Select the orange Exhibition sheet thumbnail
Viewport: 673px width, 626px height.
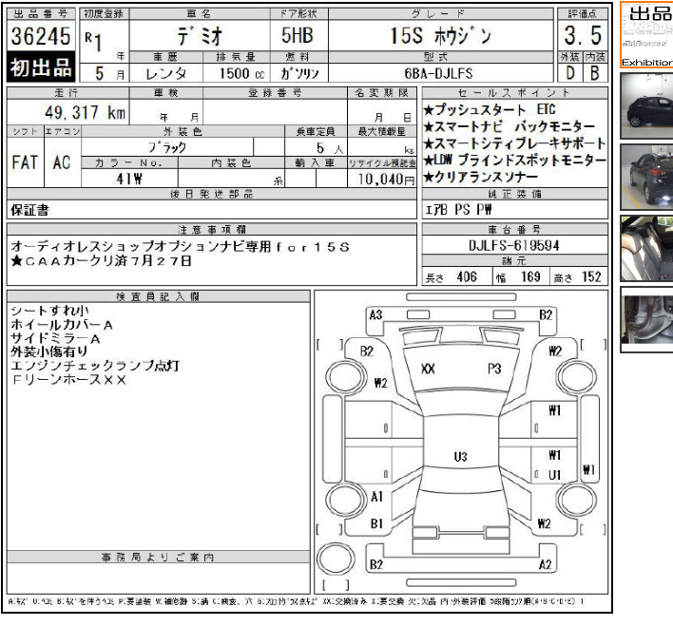click(646, 35)
